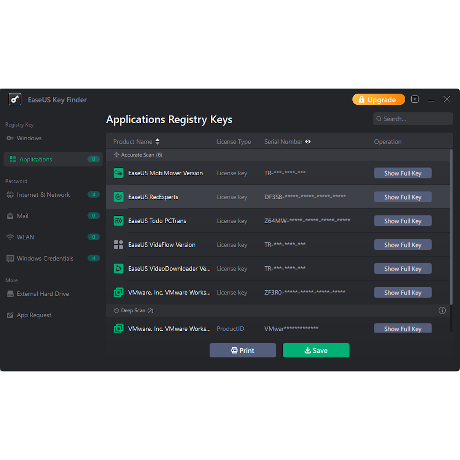This screenshot has height=460, width=460.
Task: Click the EaseUS RecExperts product icon
Action: pyautogui.click(x=118, y=197)
